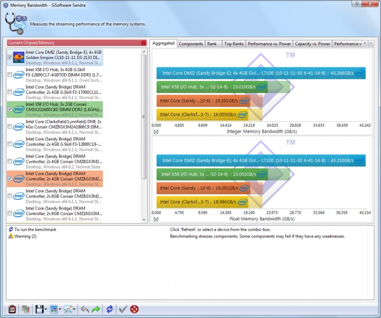The image size is (381, 318).
Task: Open the save icon dropdown arrow
Action: (46, 309)
